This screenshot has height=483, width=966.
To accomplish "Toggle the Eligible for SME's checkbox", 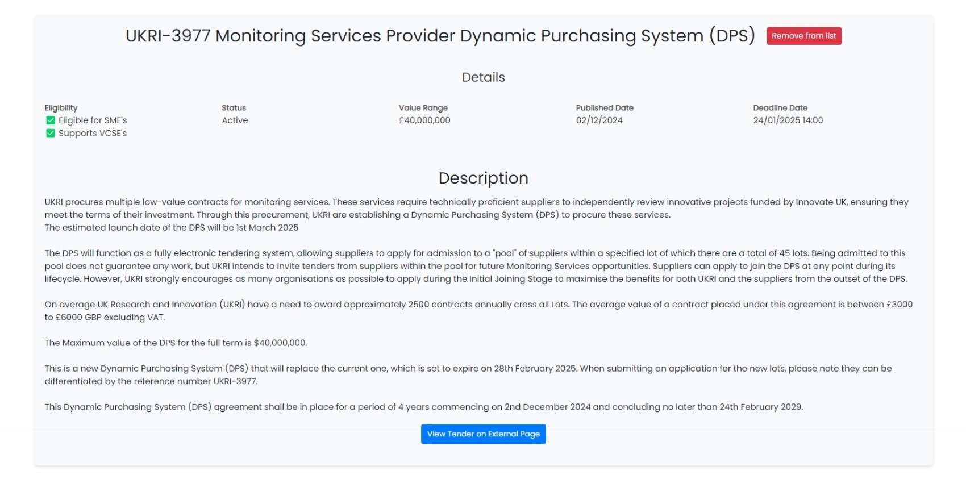I will click(51, 120).
